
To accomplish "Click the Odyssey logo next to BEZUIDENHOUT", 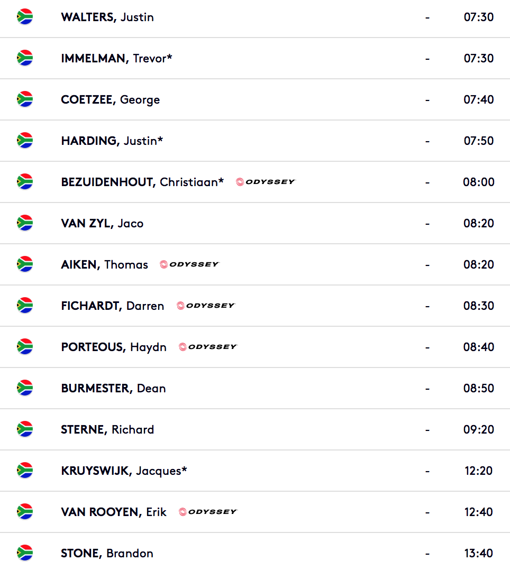I will tap(266, 182).
